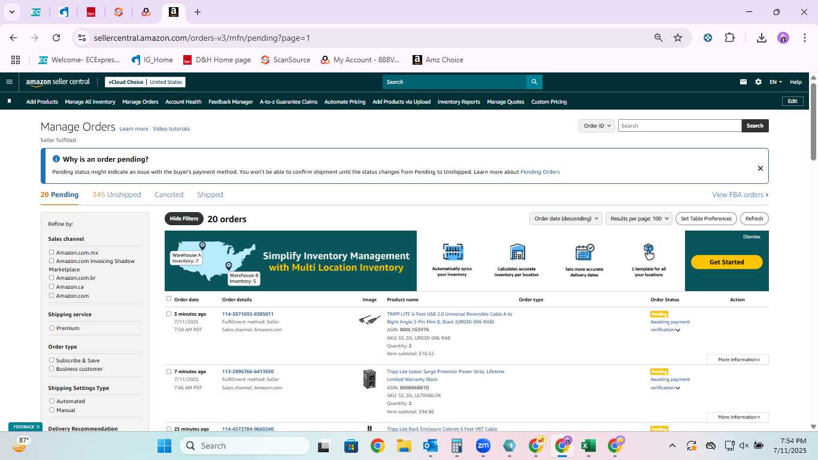The height and width of the screenshot is (460, 818).
Task: Open the Account Health menu item
Action: tap(183, 102)
